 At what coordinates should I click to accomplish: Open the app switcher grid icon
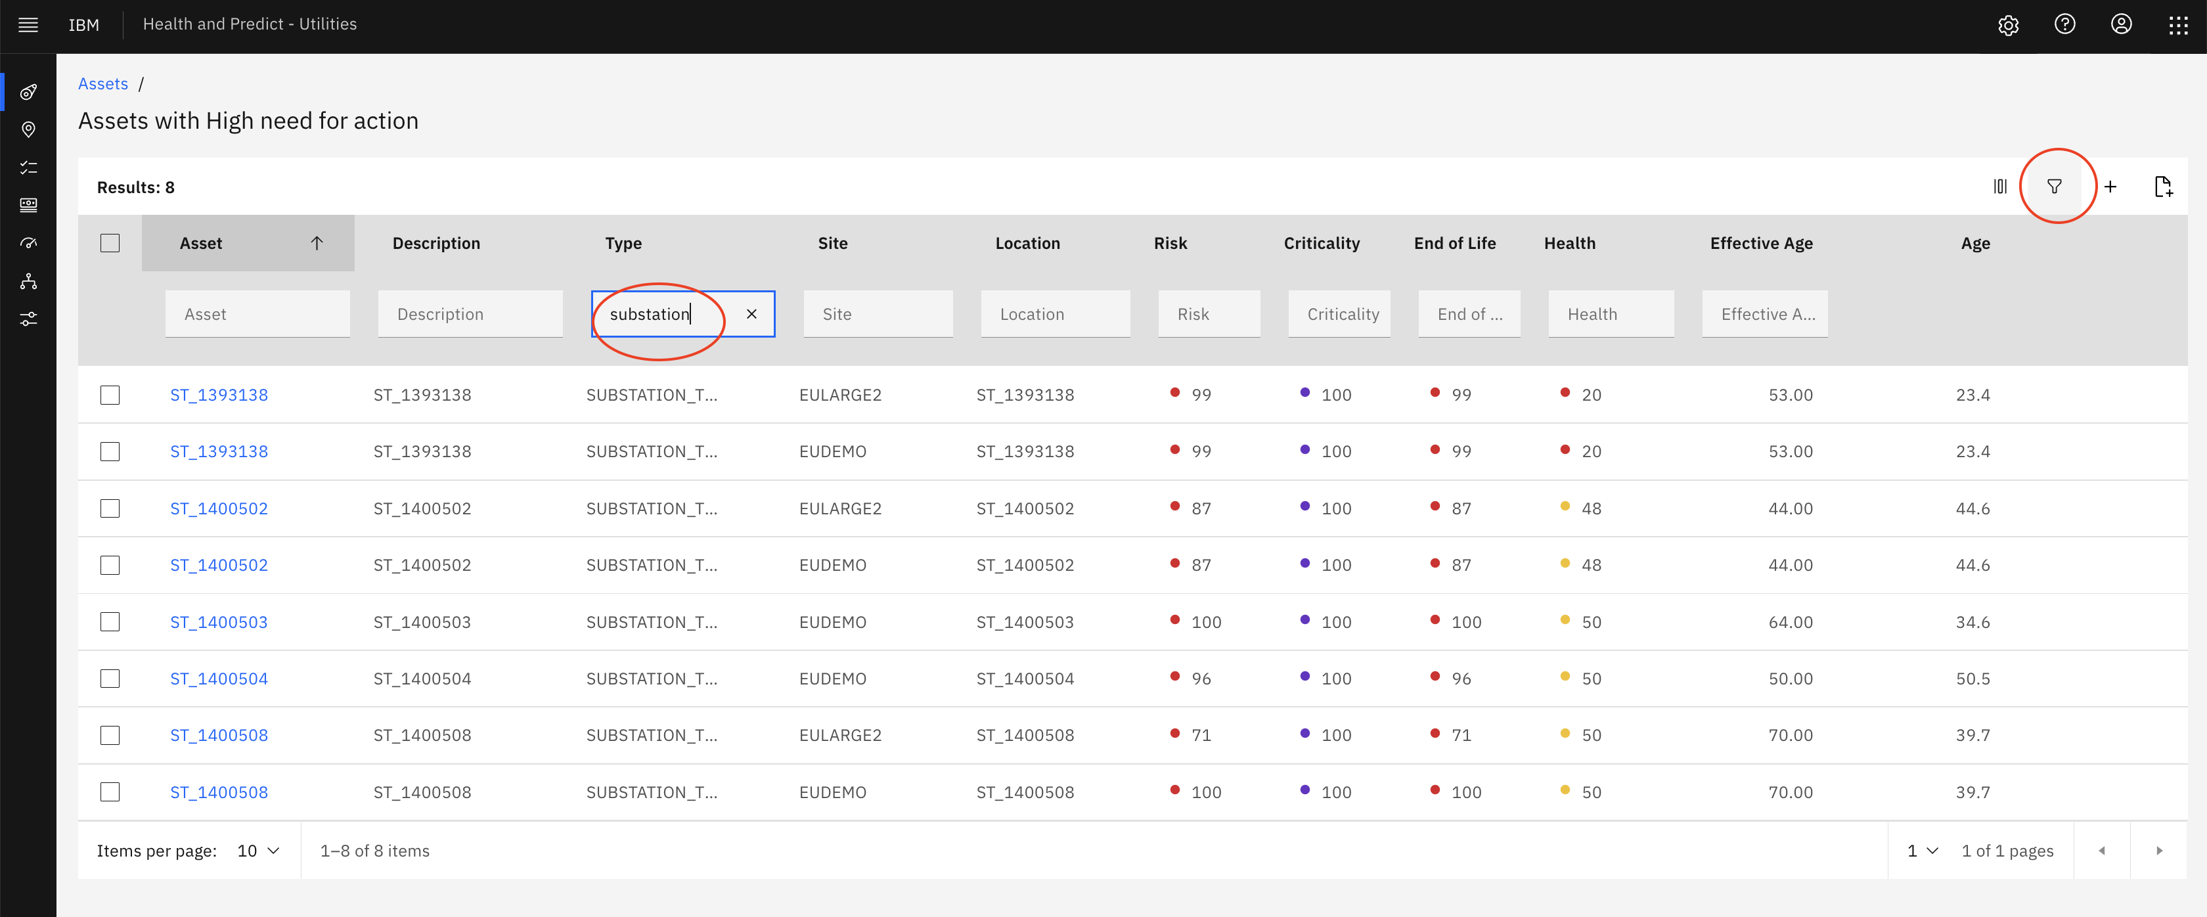coord(2178,25)
